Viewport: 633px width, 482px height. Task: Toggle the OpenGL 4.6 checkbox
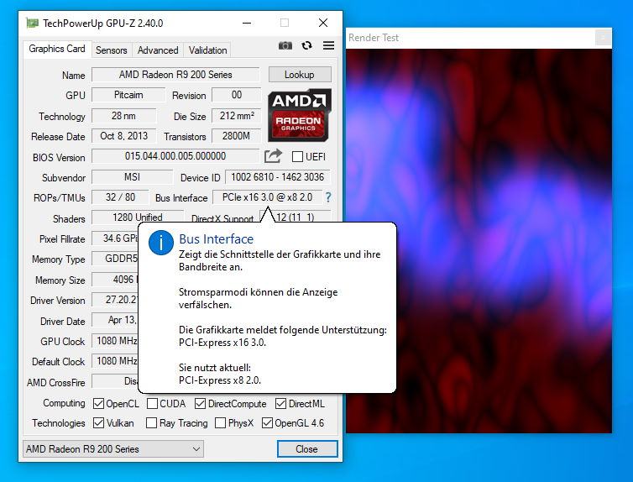(267, 423)
